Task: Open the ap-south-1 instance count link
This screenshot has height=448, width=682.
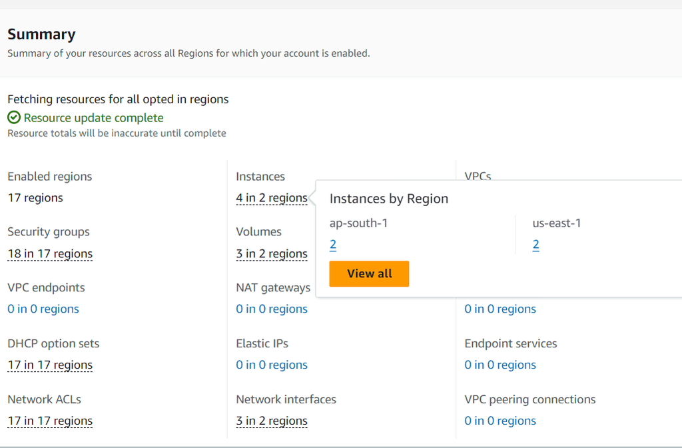Action: coord(332,244)
